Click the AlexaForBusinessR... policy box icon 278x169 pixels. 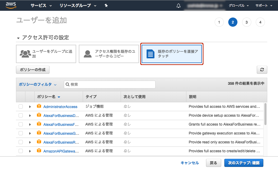39,142
